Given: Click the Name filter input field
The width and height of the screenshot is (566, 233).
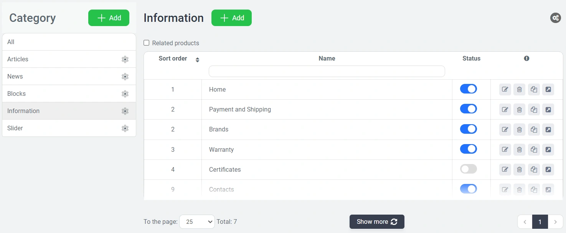Looking at the screenshot, I should (x=327, y=71).
